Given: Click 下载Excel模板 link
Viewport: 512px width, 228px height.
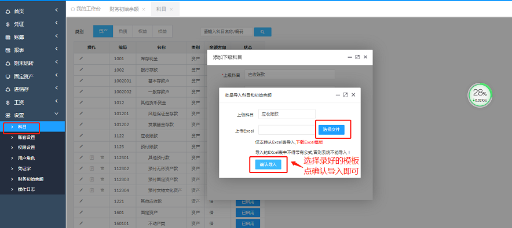Looking at the screenshot, I should (x=309, y=142).
